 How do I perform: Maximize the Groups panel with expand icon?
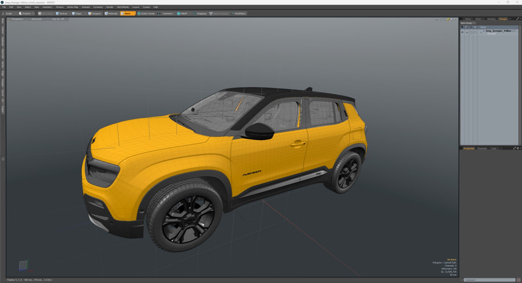pyautogui.click(x=518, y=19)
